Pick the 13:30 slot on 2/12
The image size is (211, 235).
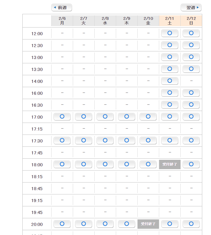191,69
